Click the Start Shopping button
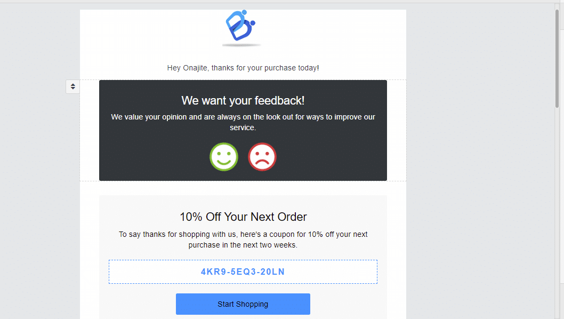This screenshot has height=319, width=564. (243, 304)
